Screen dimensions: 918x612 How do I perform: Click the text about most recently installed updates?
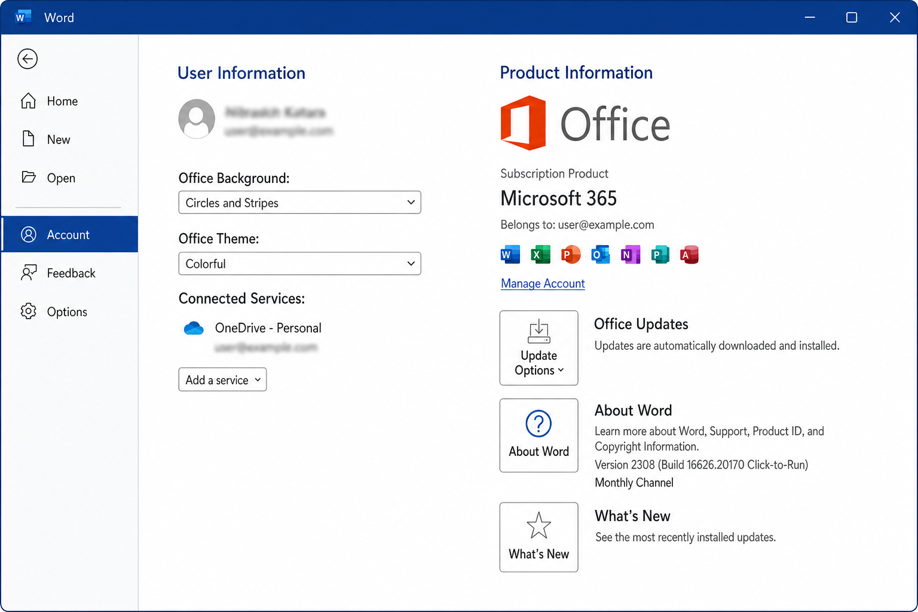click(x=686, y=537)
